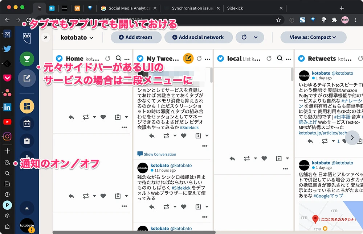Expand the kotobato account dropdown
The width and height of the screenshot is (363, 234).
point(77,37)
